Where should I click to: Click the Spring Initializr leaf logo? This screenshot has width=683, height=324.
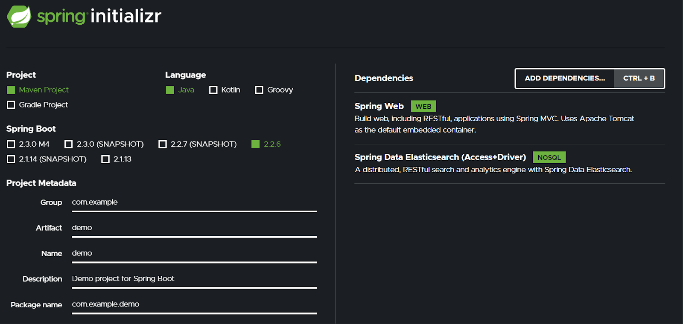[x=19, y=17]
